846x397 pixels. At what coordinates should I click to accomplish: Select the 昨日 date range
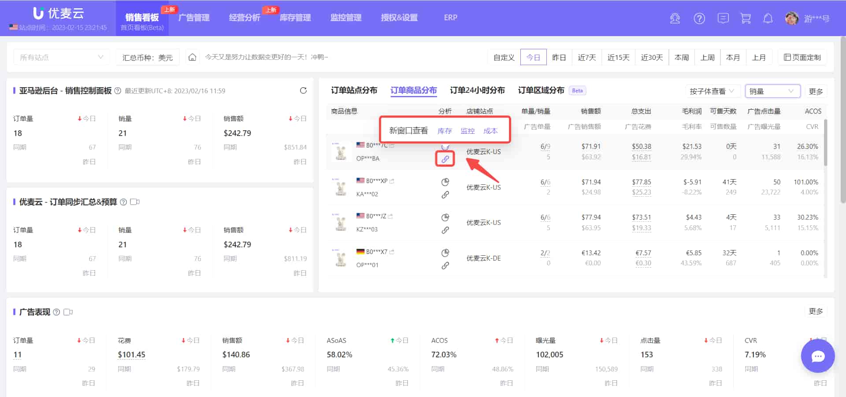point(559,57)
